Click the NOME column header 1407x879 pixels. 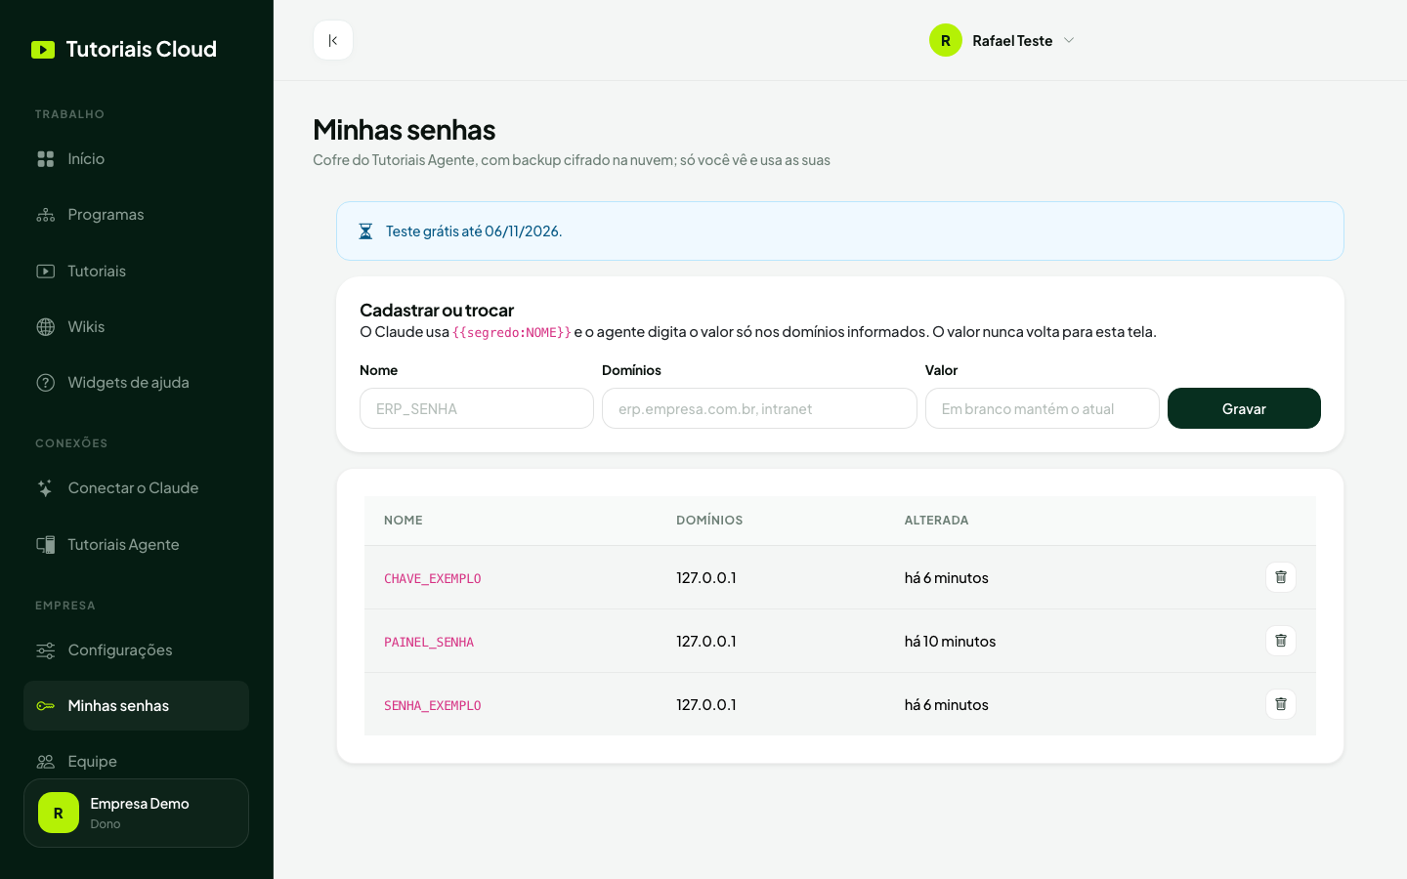click(404, 521)
